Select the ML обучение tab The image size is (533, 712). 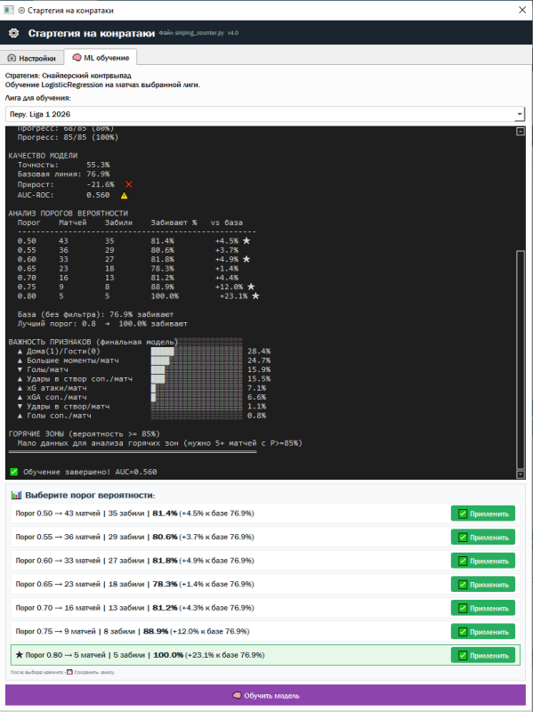[101, 58]
